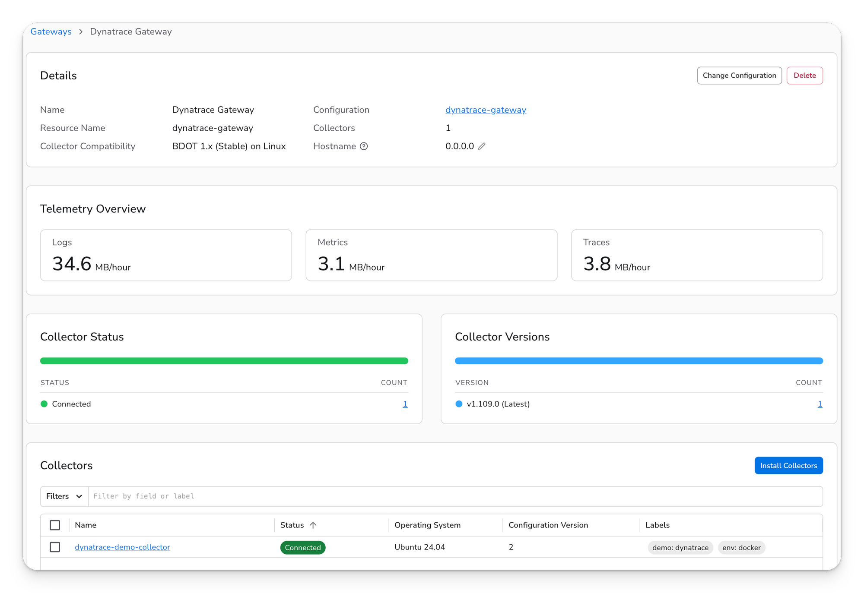Click the Delete gateway button
This screenshot has width=864, height=593.
804,76
